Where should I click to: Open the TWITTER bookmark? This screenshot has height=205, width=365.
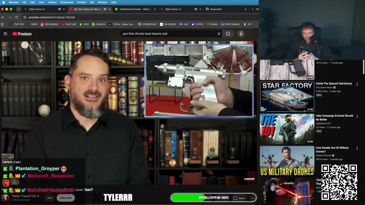pos(17,24)
